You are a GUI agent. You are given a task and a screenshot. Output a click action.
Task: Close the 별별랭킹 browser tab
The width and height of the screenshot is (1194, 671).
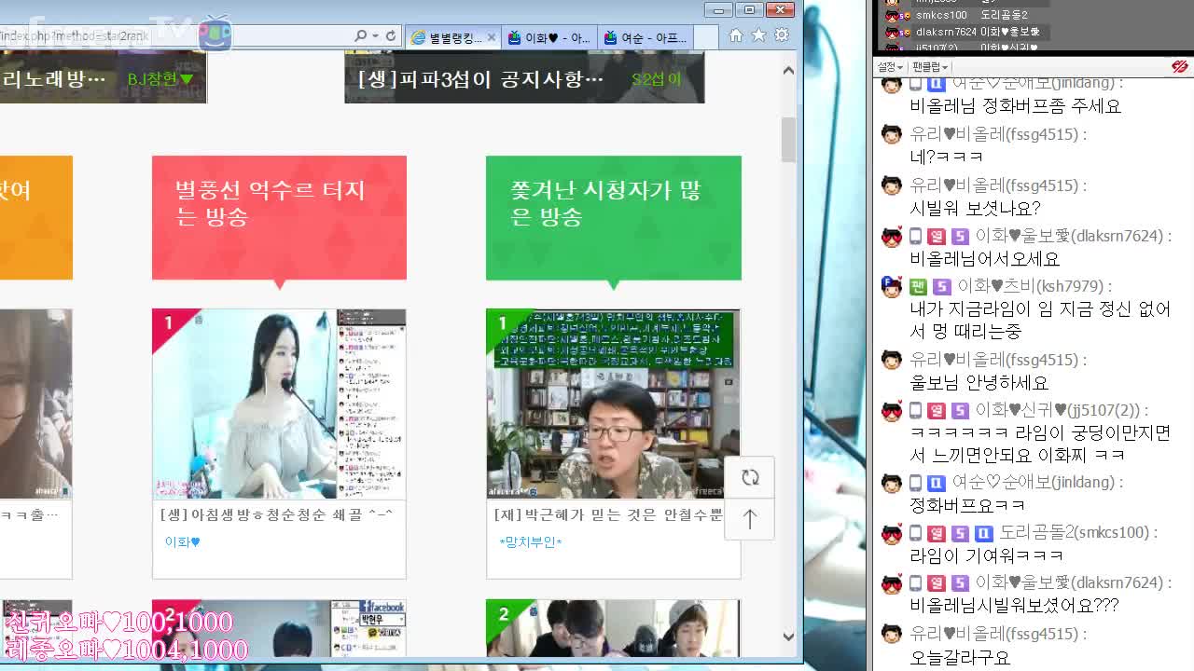[491, 38]
